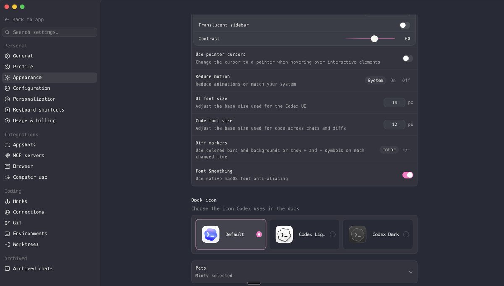Click the Appearance sun icon

pos(7,78)
